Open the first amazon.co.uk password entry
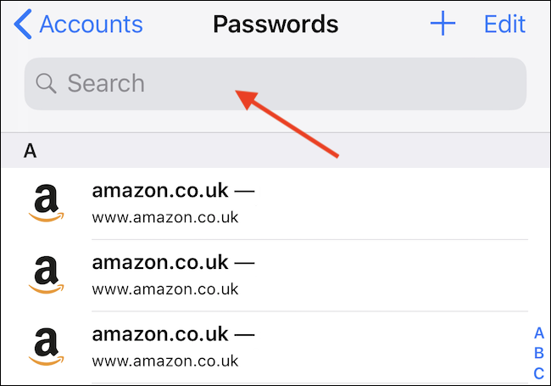Screen dimensions: 551x386 pyautogui.click(x=275, y=204)
